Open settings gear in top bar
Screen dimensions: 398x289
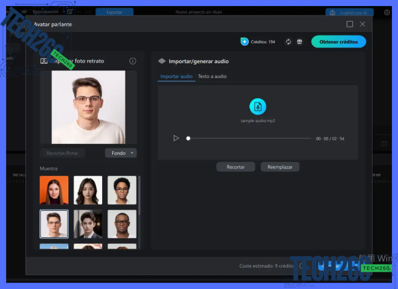[x=387, y=12]
